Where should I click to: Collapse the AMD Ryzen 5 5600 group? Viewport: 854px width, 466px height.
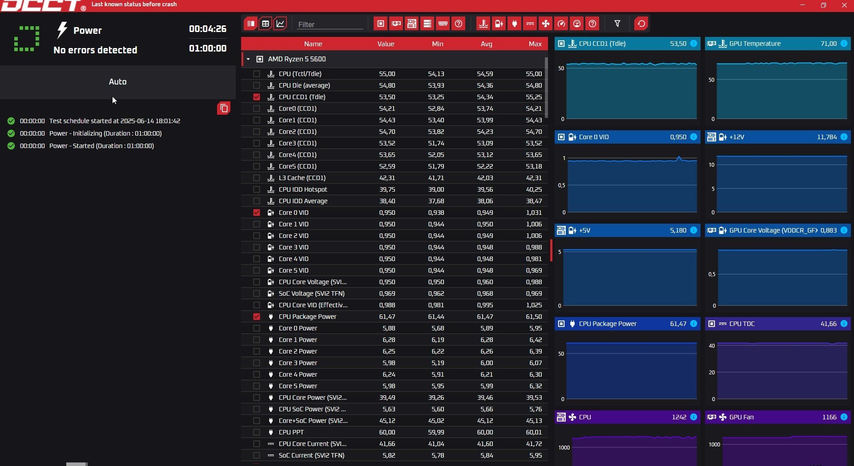click(x=248, y=59)
